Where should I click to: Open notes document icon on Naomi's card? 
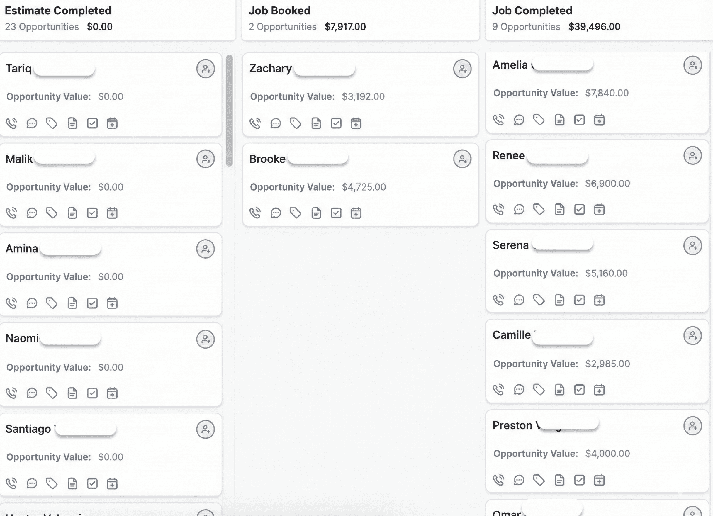coord(72,393)
